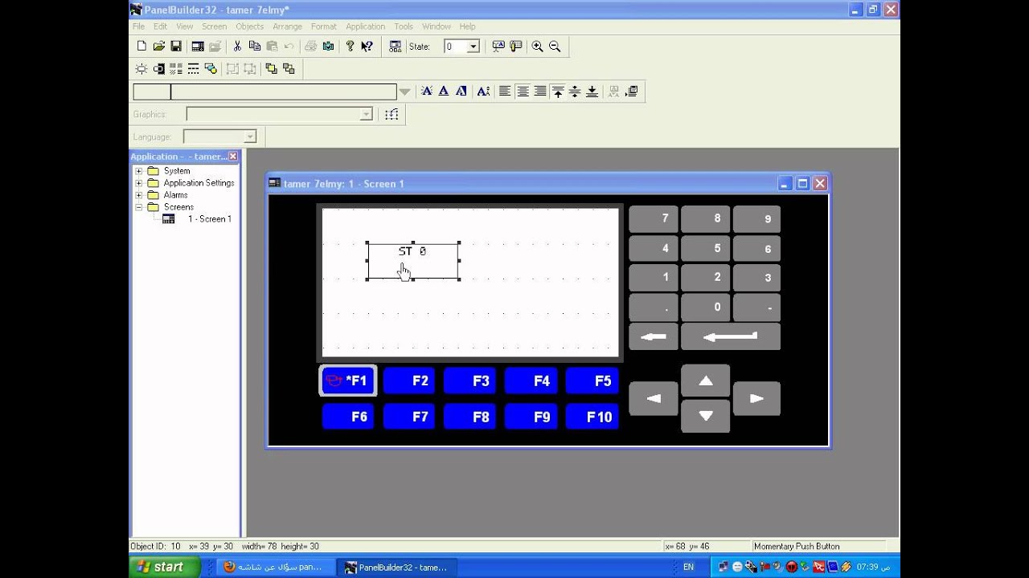Image resolution: width=1029 pixels, height=578 pixels.
Task: Zoom in with the magnifier plus icon
Action: click(537, 47)
